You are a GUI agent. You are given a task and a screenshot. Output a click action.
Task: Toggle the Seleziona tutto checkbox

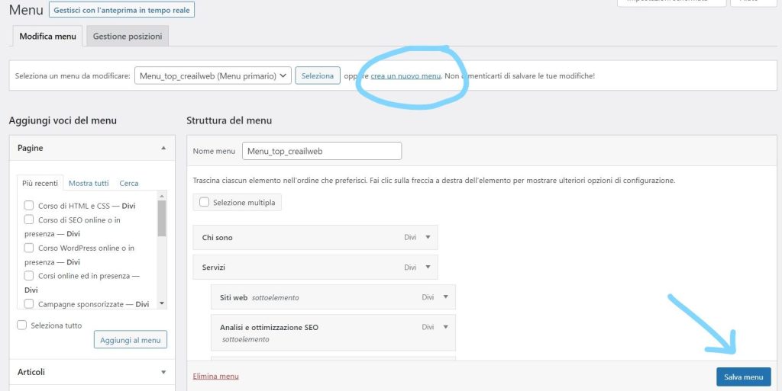tap(21, 325)
